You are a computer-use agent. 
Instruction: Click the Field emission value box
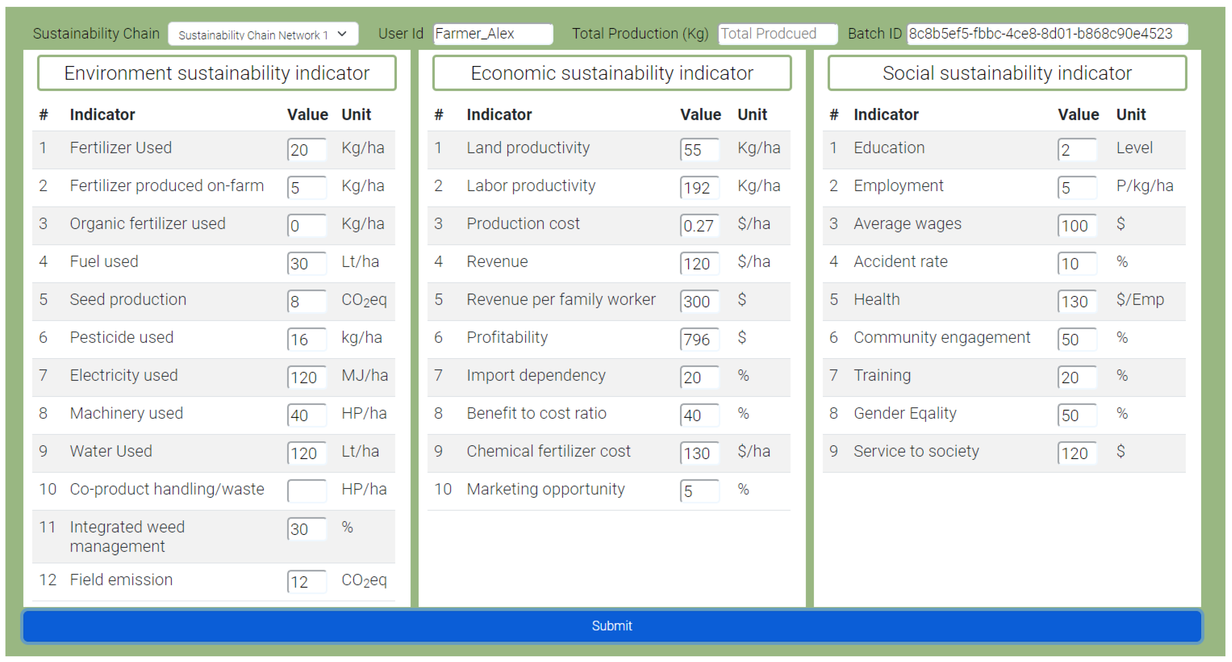click(x=307, y=582)
